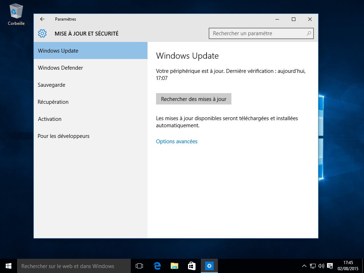Image resolution: width=364 pixels, height=273 pixels.
Task: Open the Options avancées link
Action: pyautogui.click(x=177, y=141)
